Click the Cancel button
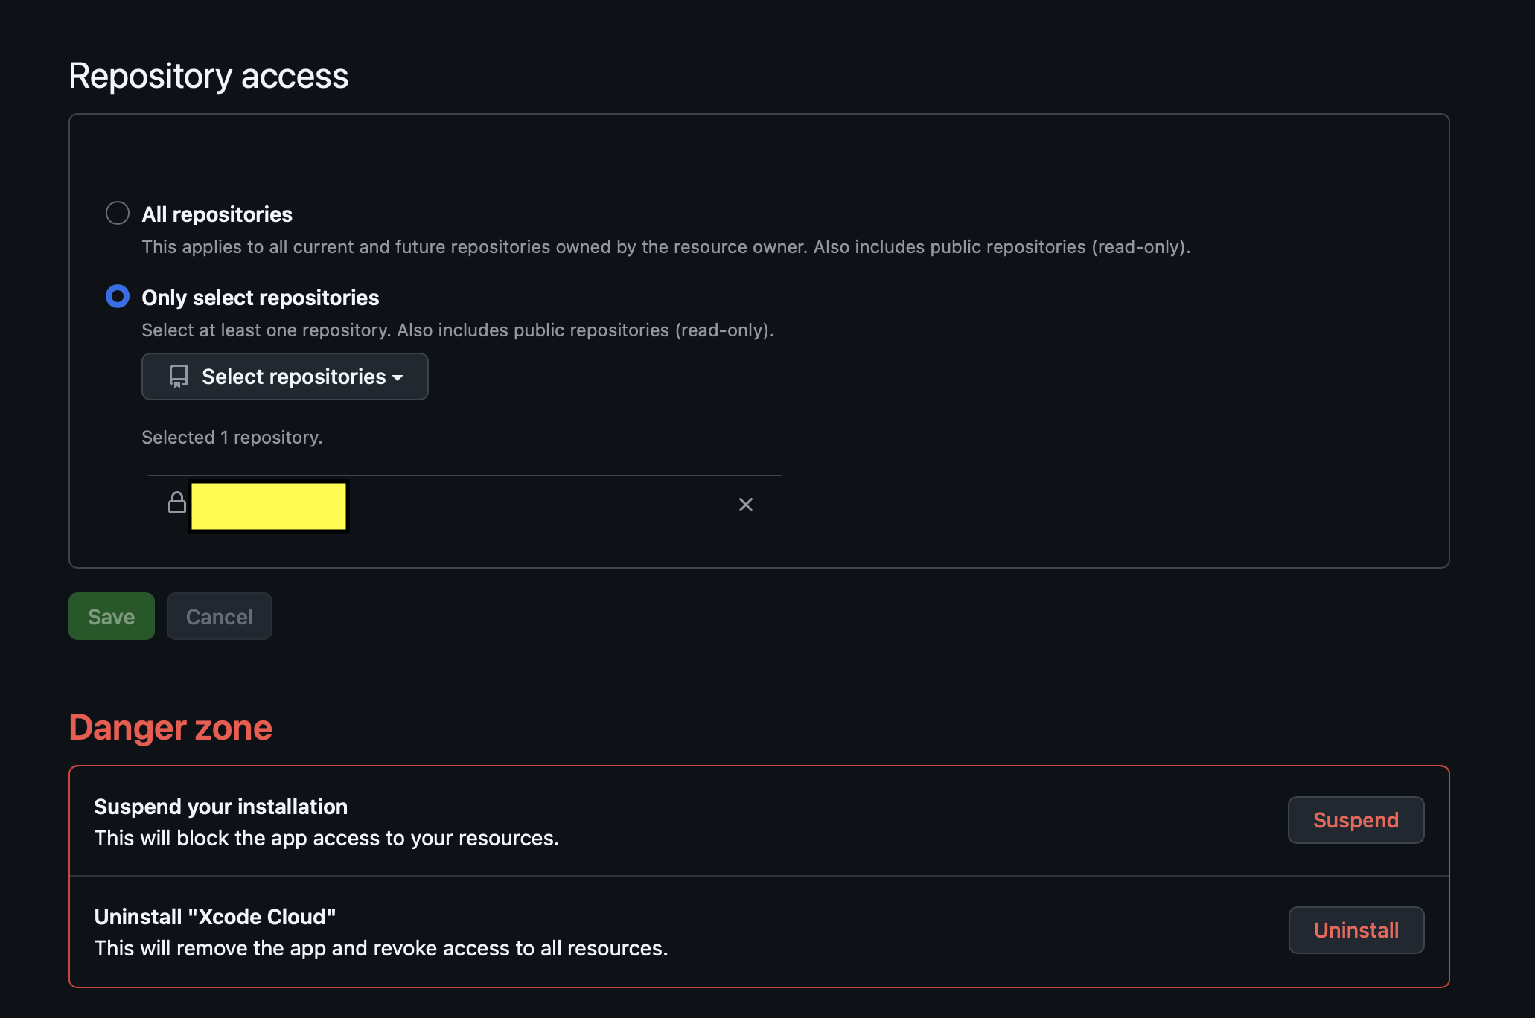 tap(219, 616)
